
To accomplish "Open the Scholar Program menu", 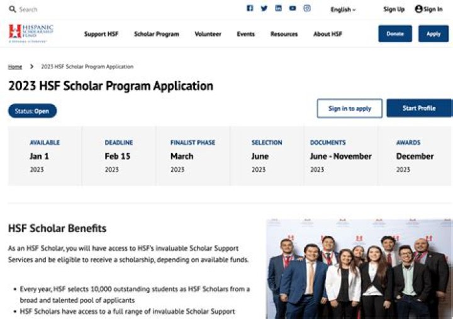I will pos(156,34).
